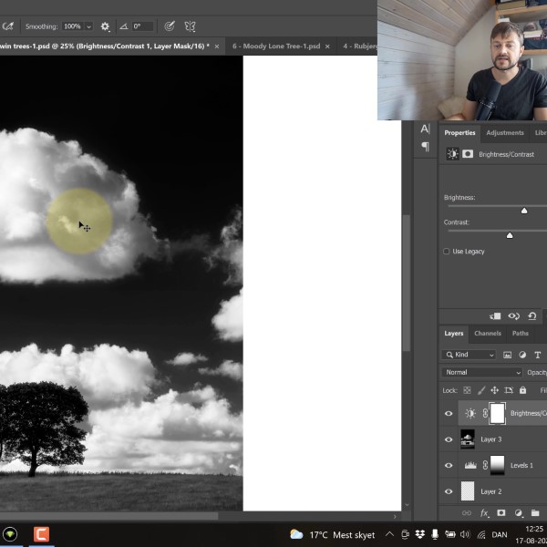Add a layer mask from Layers footer
547x547 pixels.
(x=501, y=513)
